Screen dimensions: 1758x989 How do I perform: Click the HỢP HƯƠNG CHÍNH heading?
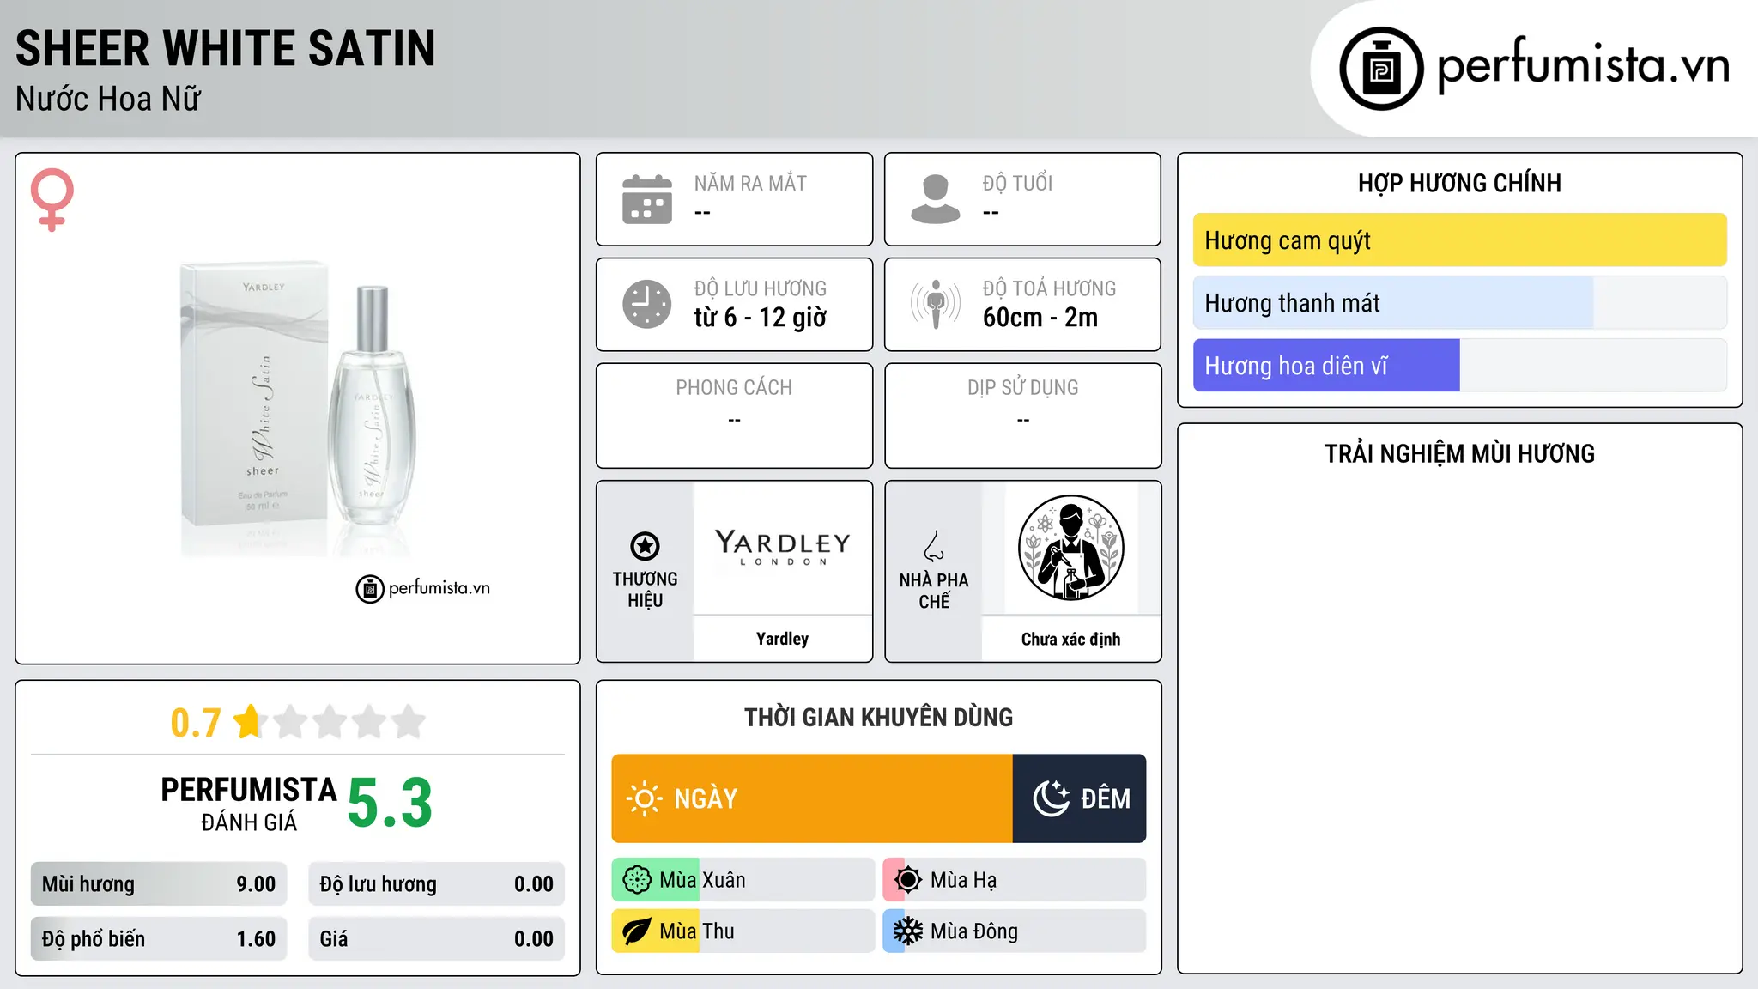pyautogui.click(x=1459, y=183)
